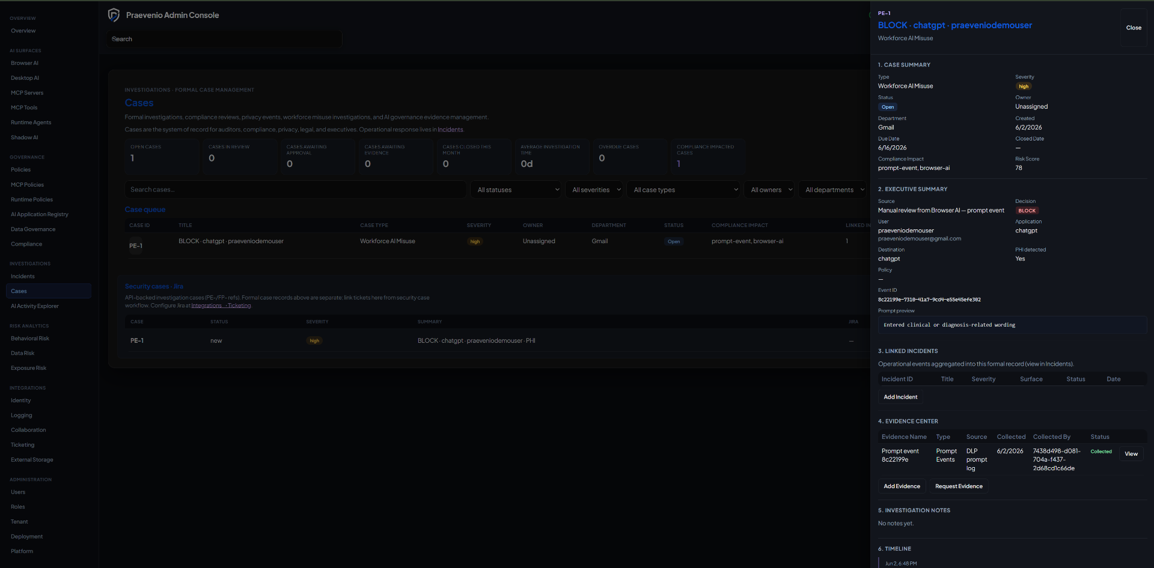Open the All owners dropdown
1154x568 pixels.
tap(769, 190)
